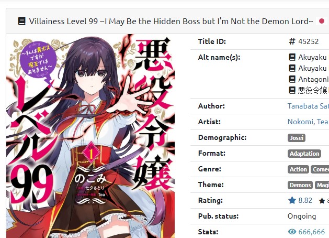Select the Adaptation format tag
This screenshot has width=329, height=238.
(x=304, y=154)
